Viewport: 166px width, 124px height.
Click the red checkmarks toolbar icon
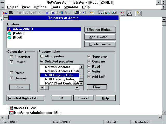pos(123,13)
